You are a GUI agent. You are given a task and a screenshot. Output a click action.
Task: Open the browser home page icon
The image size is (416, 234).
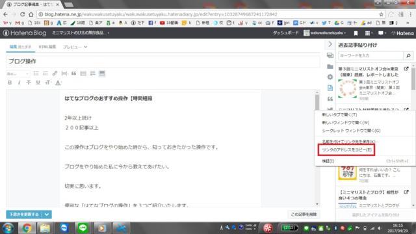pyautogui.click(x=31, y=14)
